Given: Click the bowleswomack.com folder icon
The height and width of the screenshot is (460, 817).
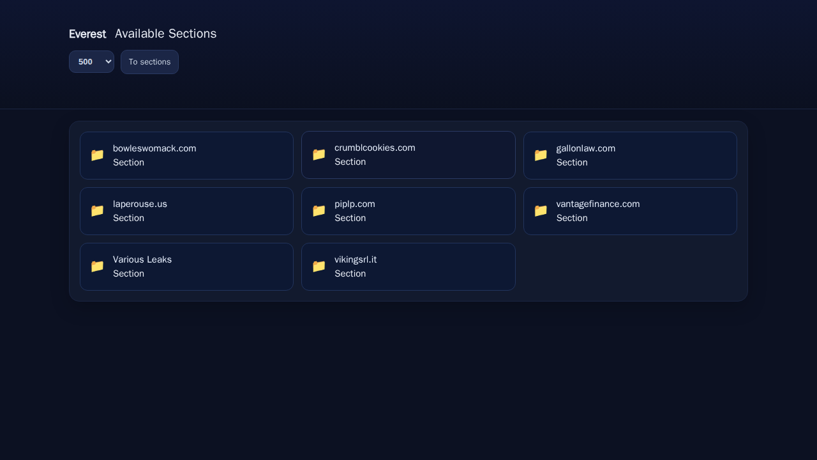Looking at the screenshot, I should [97, 155].
